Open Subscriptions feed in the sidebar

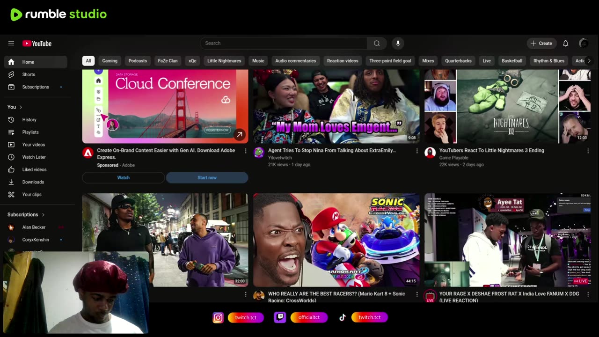[36, 87]
